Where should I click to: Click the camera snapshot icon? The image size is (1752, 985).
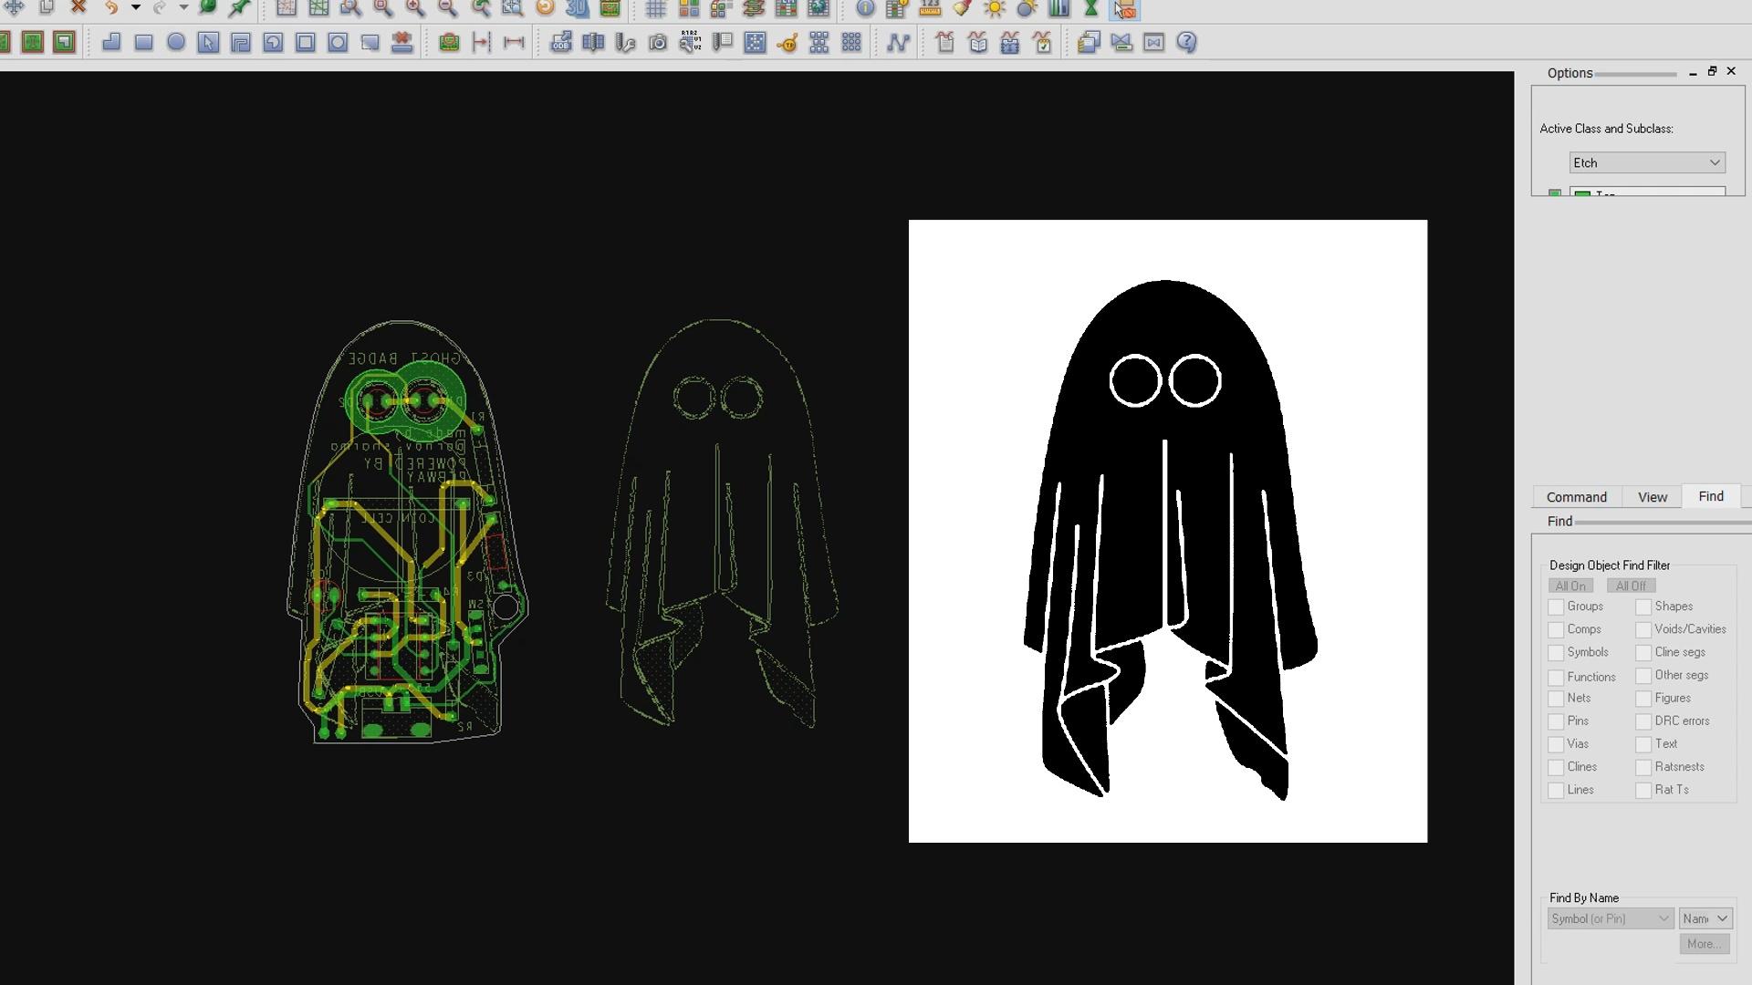[657, 43]
